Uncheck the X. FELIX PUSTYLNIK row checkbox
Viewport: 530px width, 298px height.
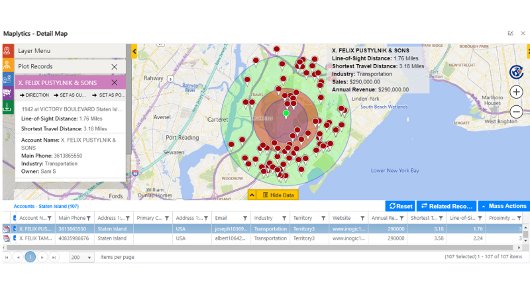15,228
